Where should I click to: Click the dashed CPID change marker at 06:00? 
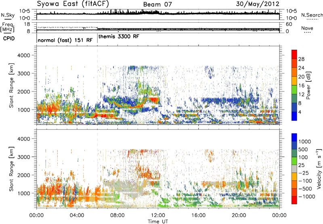coord(97,85)
